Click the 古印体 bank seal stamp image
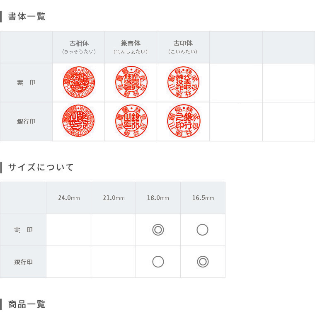 point(184,121)
